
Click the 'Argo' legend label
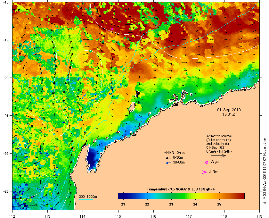215,162
